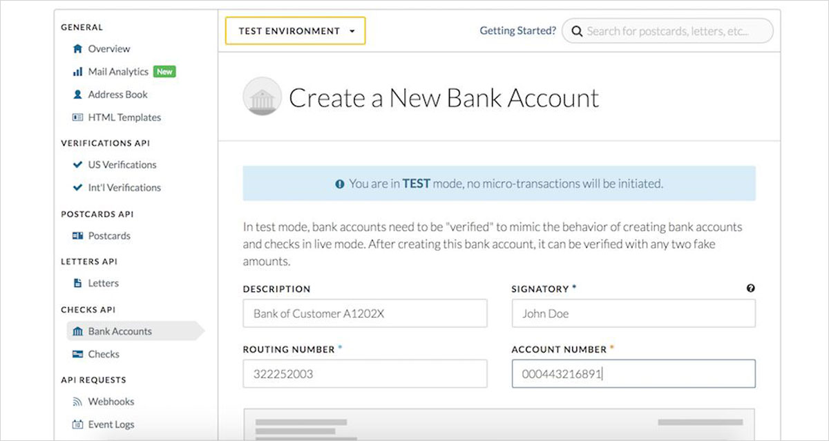
Task: Click the Routing Number field
Action: point(365,374)
